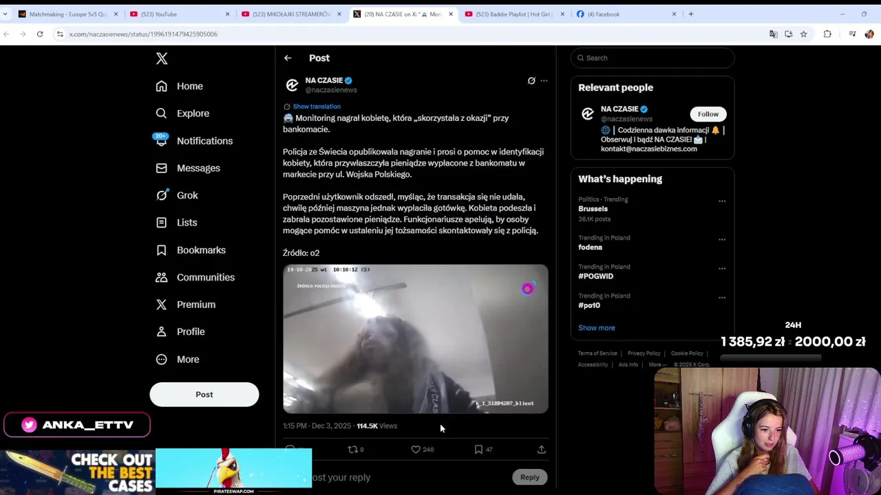
Task: Click the X logo in the sidebar
Action: coord(162,58)
